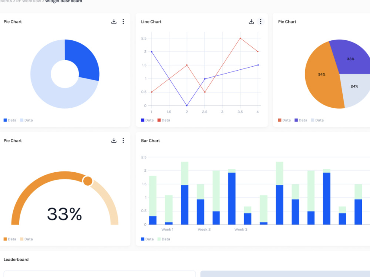Image resolution: width=370 pixels, height=277 pixels.
Task: Toggle gray Data legend of right Pie Chart
Action: [x=317, y=120]
